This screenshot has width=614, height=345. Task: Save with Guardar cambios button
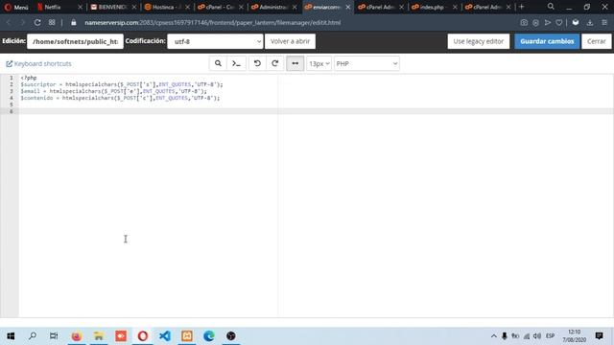547,41
